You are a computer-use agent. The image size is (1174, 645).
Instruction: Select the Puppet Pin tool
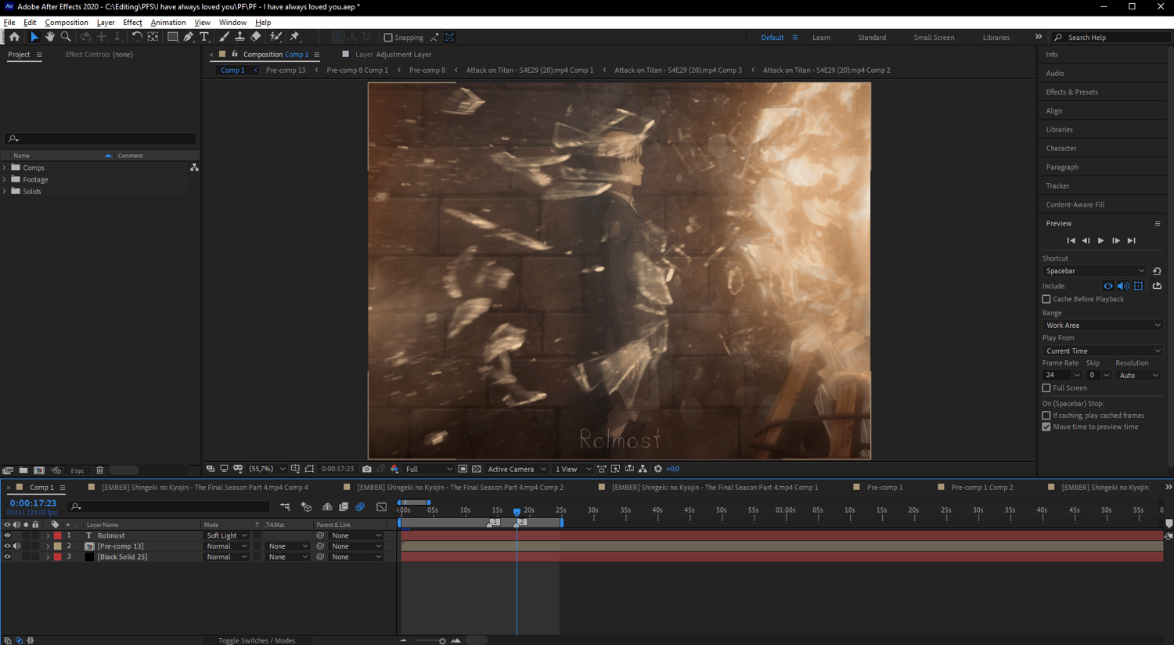click(295, 37)
